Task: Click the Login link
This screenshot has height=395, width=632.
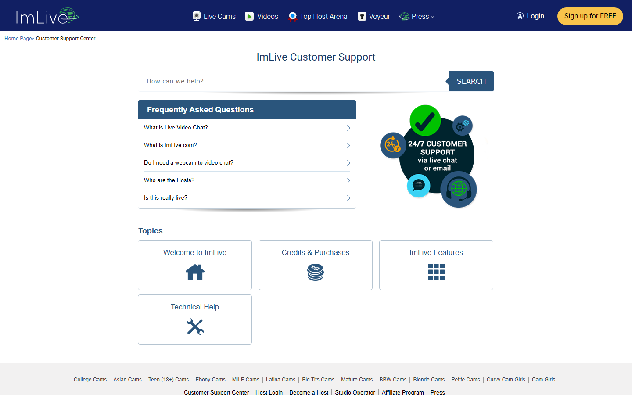Action: [x=530, y=16]
